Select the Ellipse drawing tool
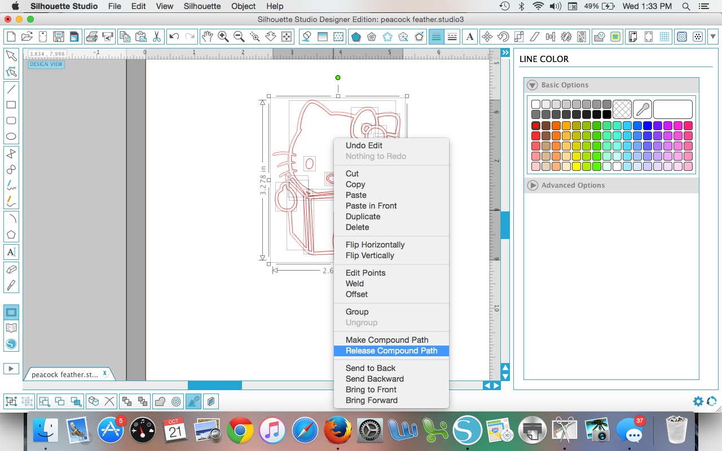 point(11,136)
